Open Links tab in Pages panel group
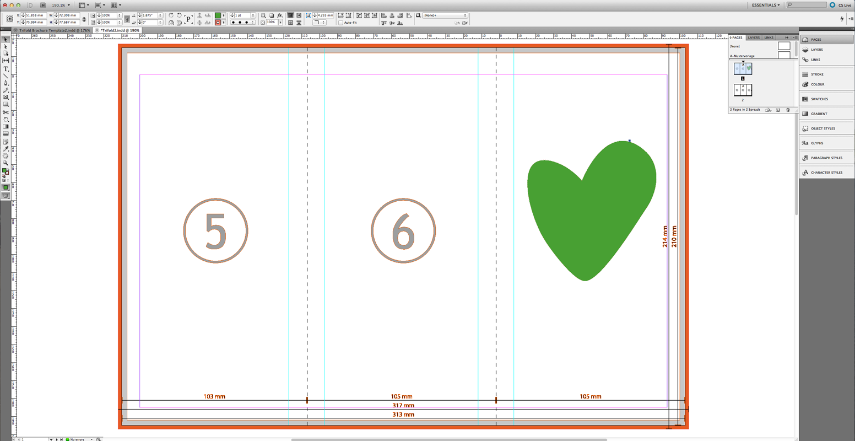Image resolution: width=855 pixels, height=441 pixels. click(769, 37)
